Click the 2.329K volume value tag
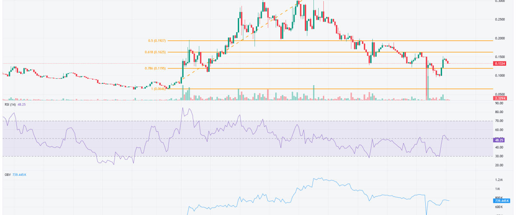 tap(499, 99)
